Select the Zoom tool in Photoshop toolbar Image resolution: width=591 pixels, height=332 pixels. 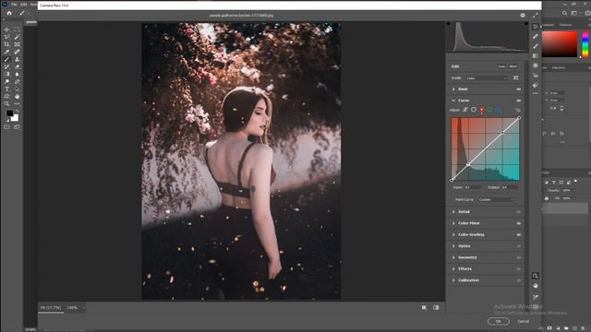click(x=6, y=104)
